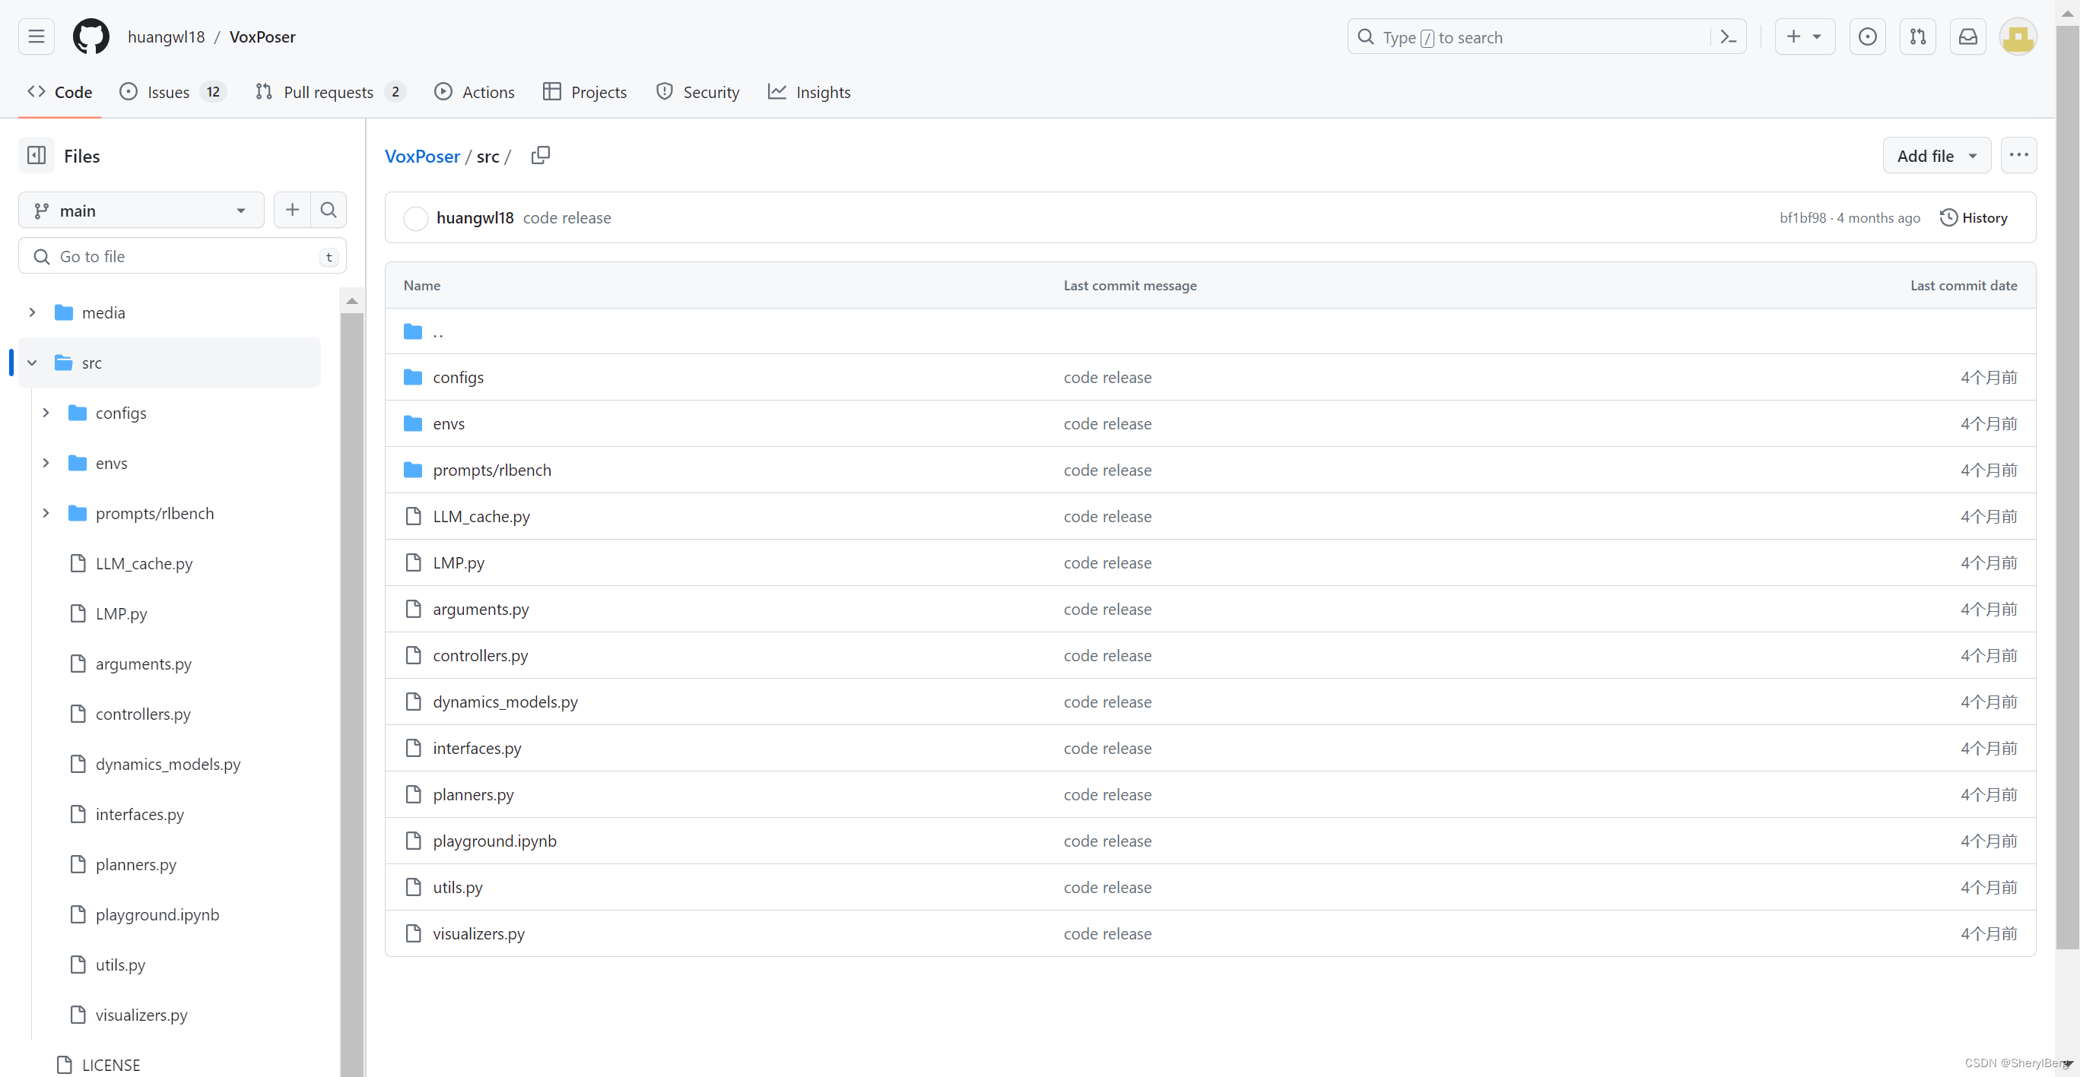Screen dimensions: 2080x1077
Task: Collapse the src folder in tree
Action: point(32,363)
